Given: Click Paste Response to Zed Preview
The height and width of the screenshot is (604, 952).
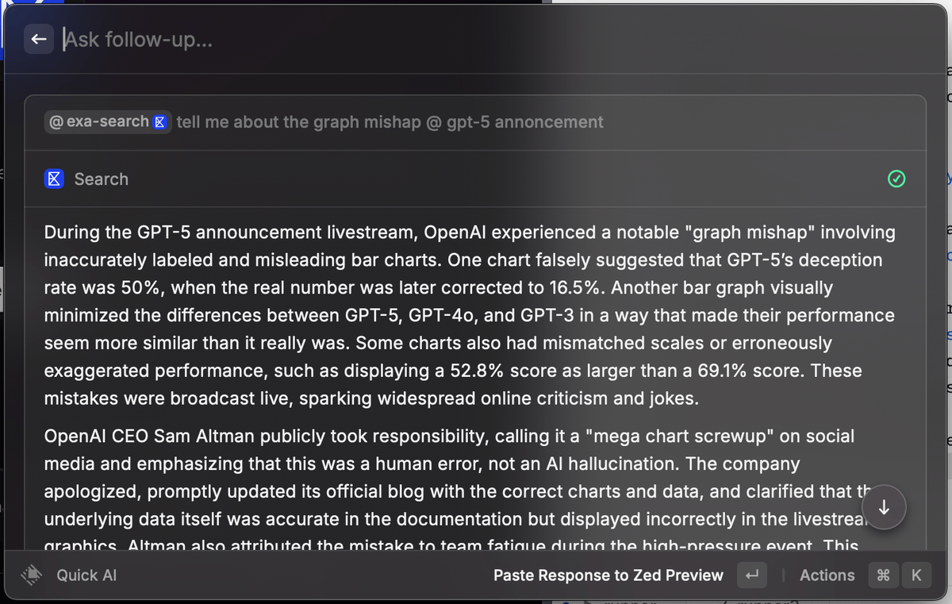Looking at the screenshot, I should point(608,575).
